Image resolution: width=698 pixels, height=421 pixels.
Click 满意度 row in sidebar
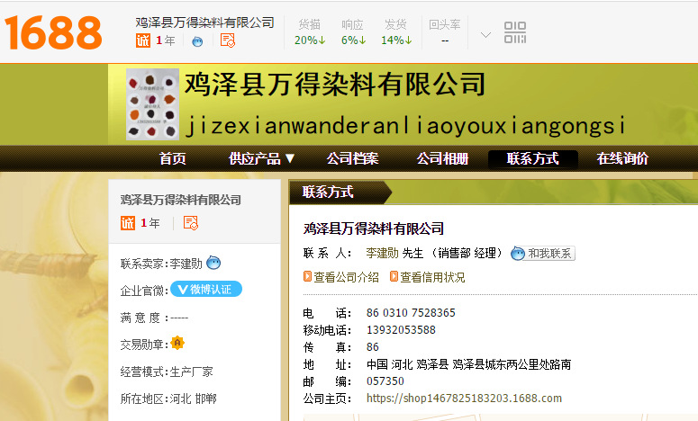(x=155, y=318)
